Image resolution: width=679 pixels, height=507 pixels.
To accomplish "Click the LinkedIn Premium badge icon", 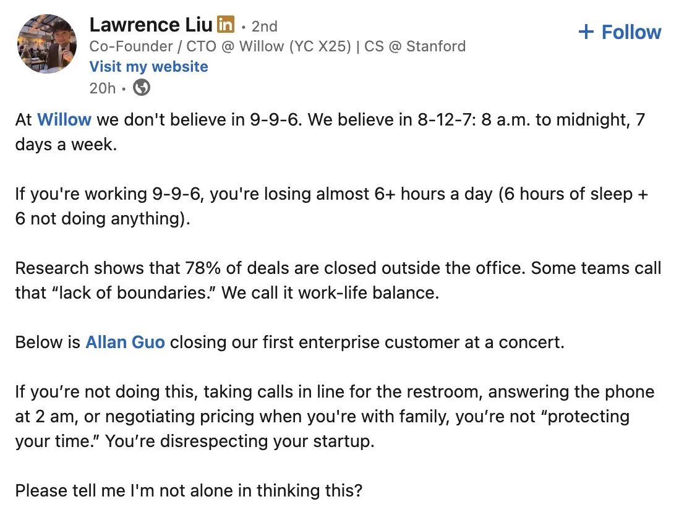I will pos(226,25).
